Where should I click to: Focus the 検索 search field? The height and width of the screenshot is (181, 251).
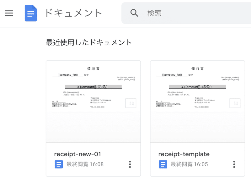[186, 13]
